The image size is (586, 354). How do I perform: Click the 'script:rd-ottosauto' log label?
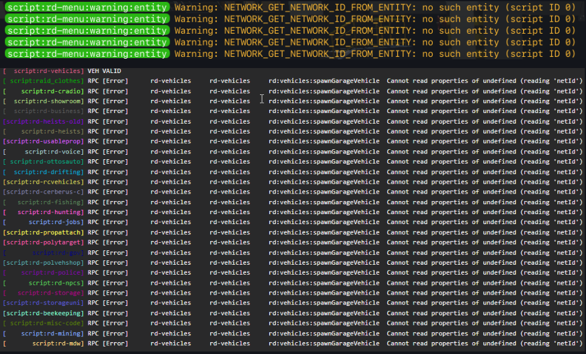tap(44, 162)
